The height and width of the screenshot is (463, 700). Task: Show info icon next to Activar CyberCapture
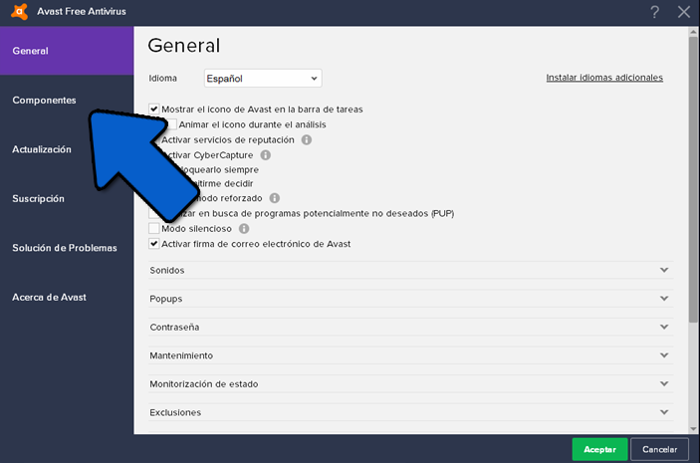pyautogui.click(x=265, y=155)
